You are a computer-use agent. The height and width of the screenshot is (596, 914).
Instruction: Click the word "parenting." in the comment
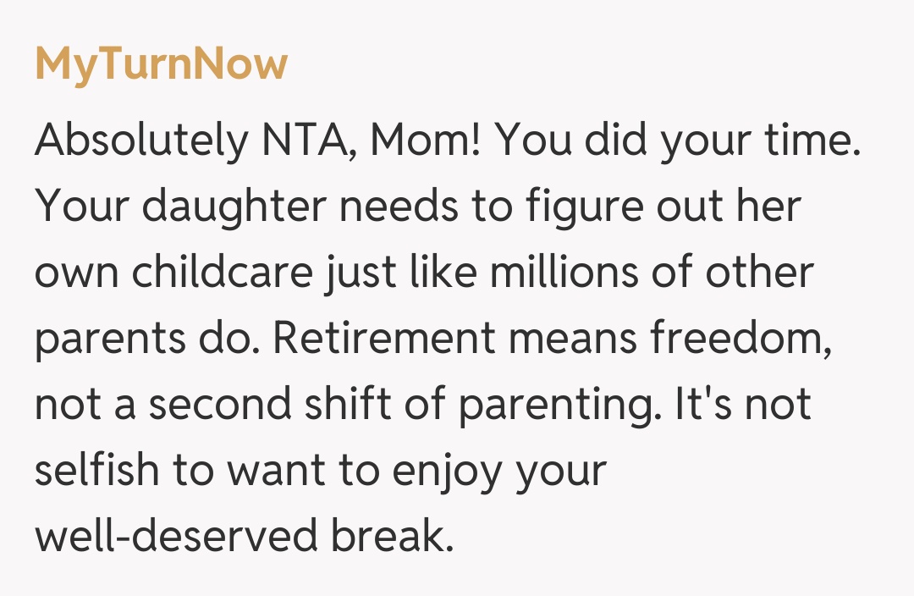coord(560,406)
